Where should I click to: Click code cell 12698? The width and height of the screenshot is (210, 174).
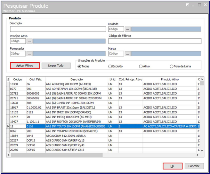click(x=18, y=103)
